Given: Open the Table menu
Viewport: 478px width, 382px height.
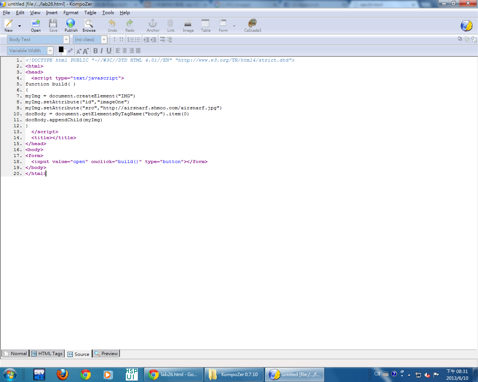Looking at the screenshot, I should 90,13.
